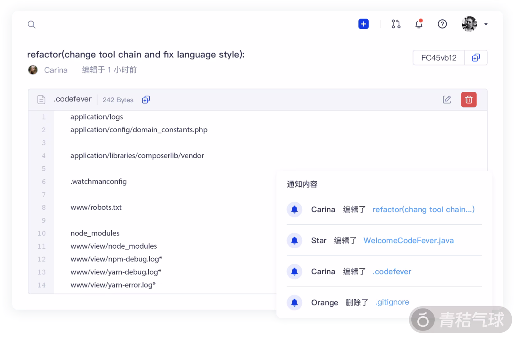
Task: Click the www/view/npm-debug.log* line
Action: click(116, 259)
